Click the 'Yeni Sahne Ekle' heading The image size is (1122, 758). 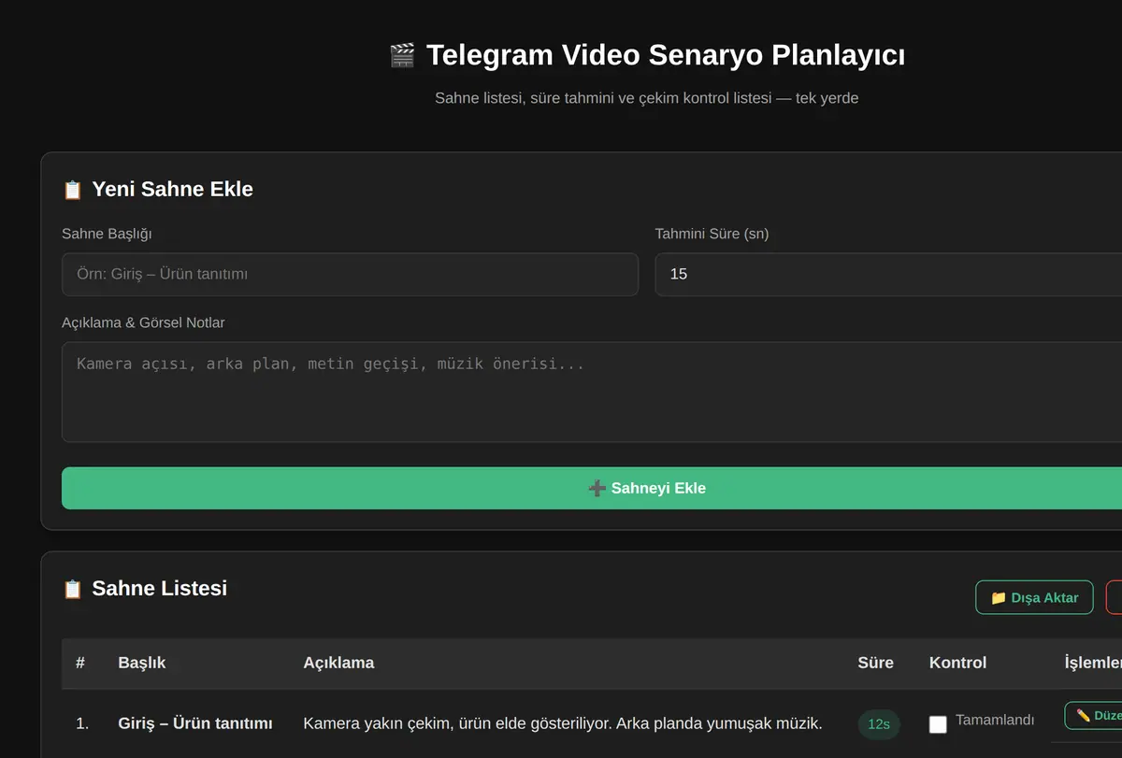click(172, 189)
